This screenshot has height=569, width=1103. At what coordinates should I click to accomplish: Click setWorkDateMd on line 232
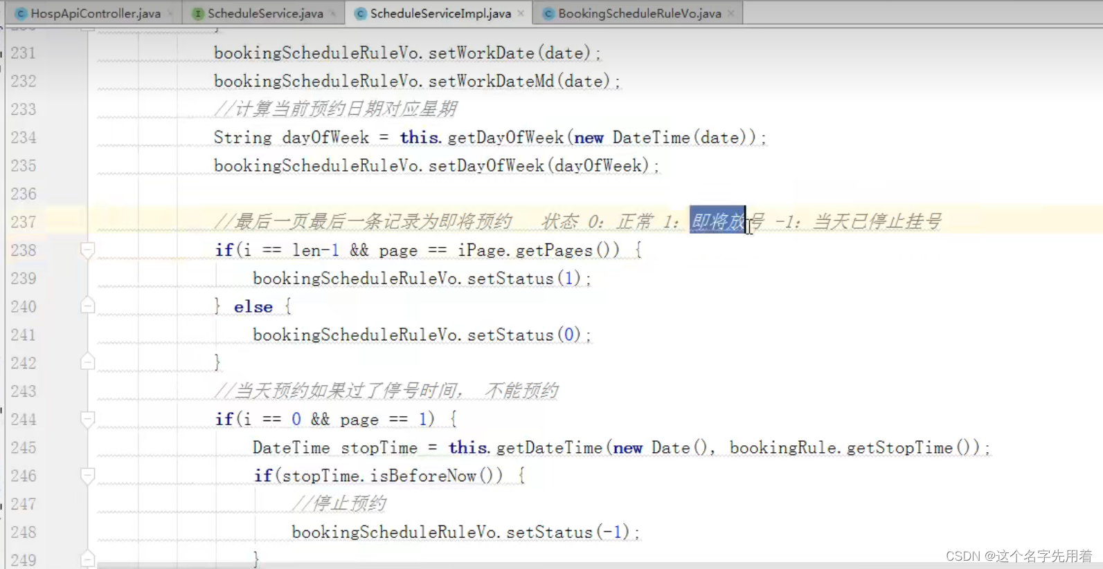point(491,82)
